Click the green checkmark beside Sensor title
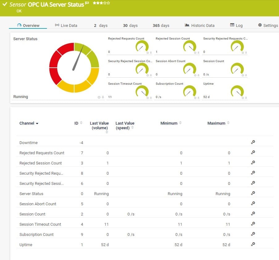 point(4,3)
